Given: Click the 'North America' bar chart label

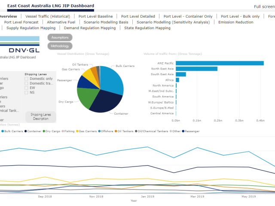Looking at the screenshot, I should pos(163,85).
